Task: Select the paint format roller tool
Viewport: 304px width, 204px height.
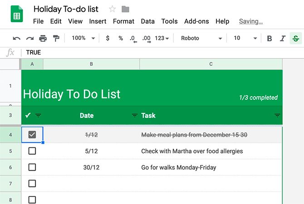Action: click(56, 39)
